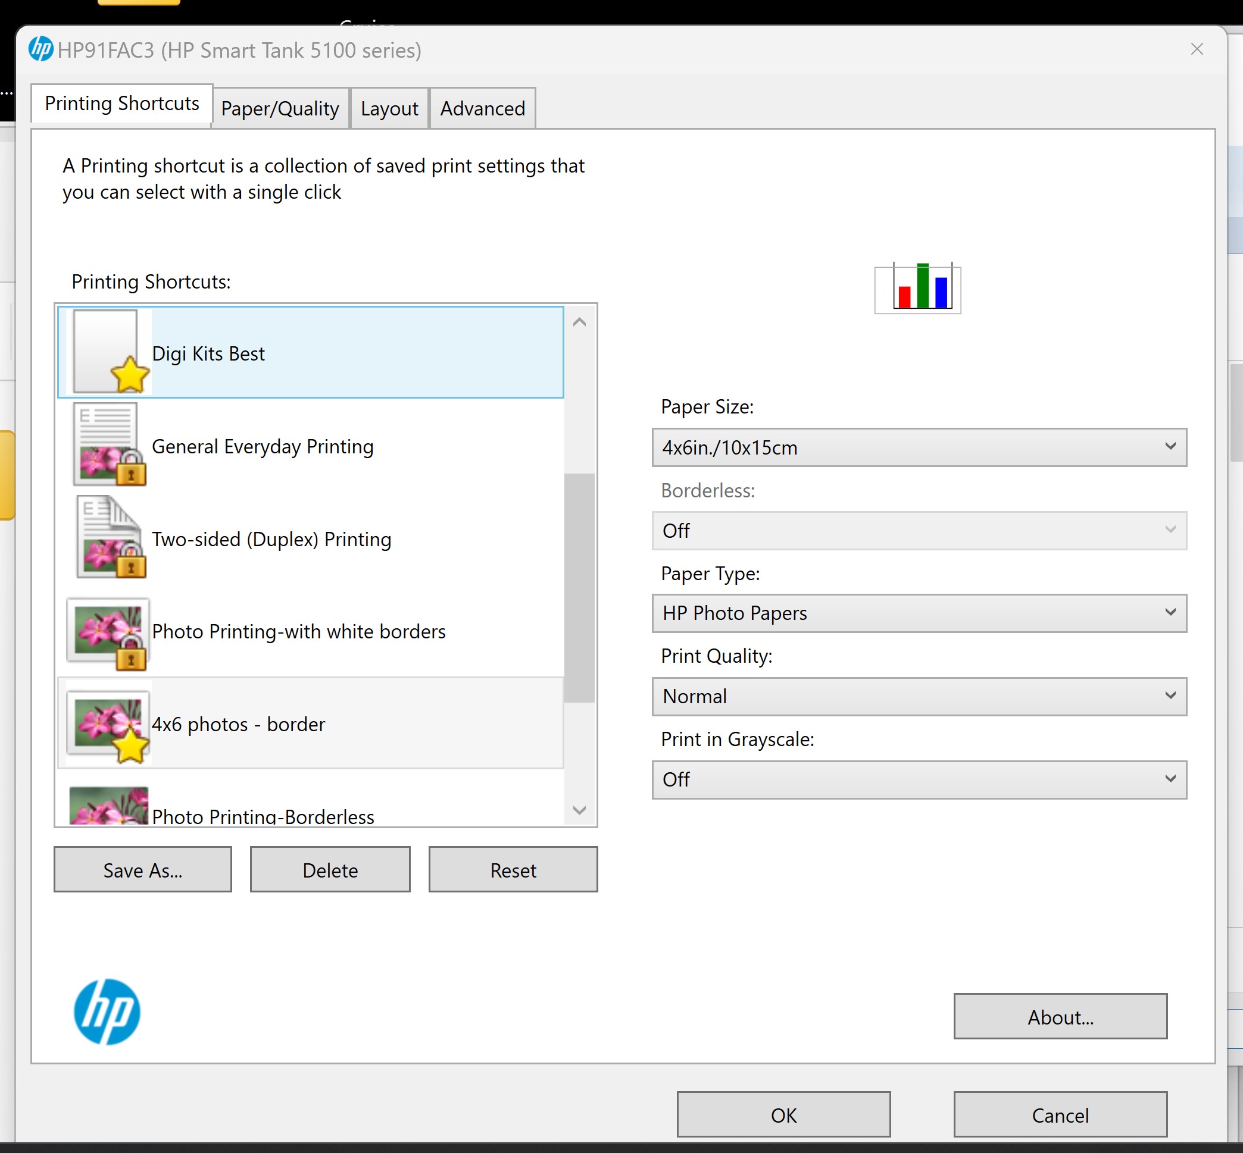This screenshot has height=1153, width=1243.
Task: Click the HP icon in title bar
Action: point(41,49)
